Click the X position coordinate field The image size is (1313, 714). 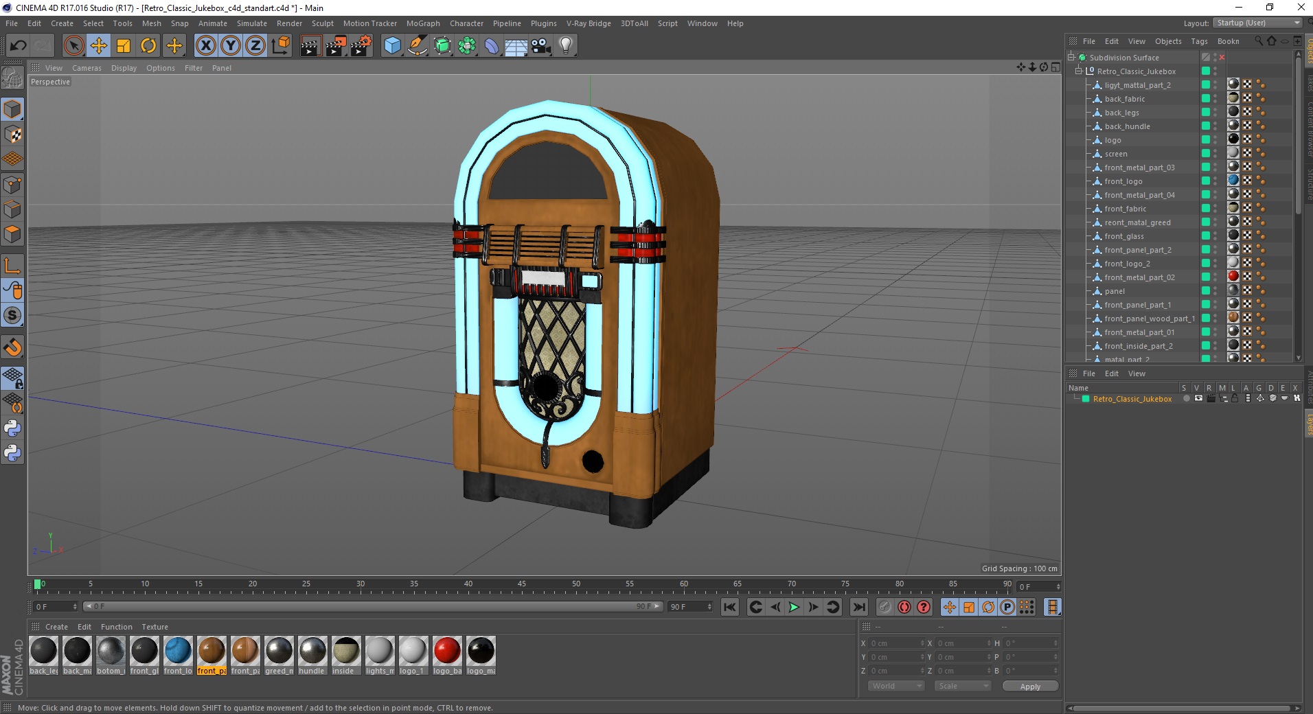coord(897,643)
